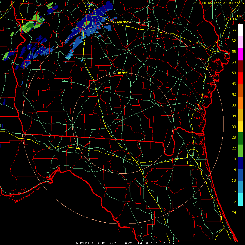Click the "58" legend value
Image resolution: width=245 pixels, height=245 pixels.
[234, 51]
